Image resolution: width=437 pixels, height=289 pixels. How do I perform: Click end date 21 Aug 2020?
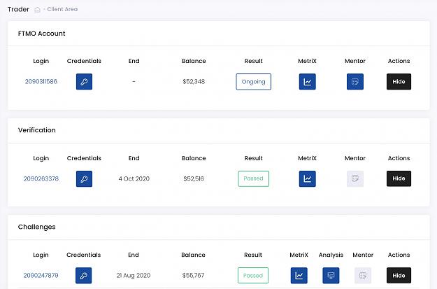[x=134, y=276]
